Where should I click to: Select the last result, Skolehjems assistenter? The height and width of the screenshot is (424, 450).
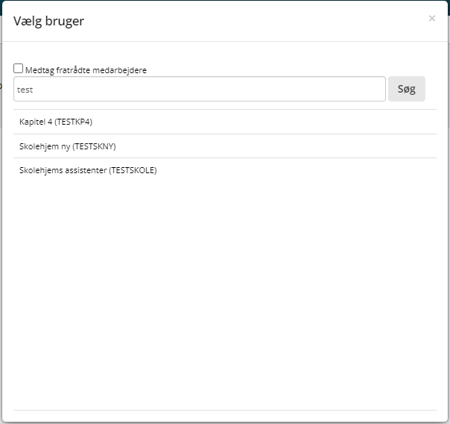pyautogui.click(x=88, y=170)
